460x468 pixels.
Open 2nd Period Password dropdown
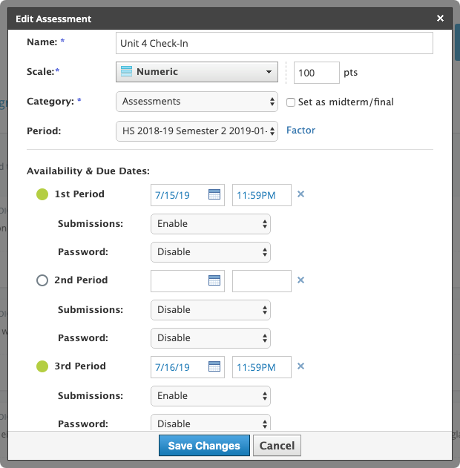pos(210,338)
